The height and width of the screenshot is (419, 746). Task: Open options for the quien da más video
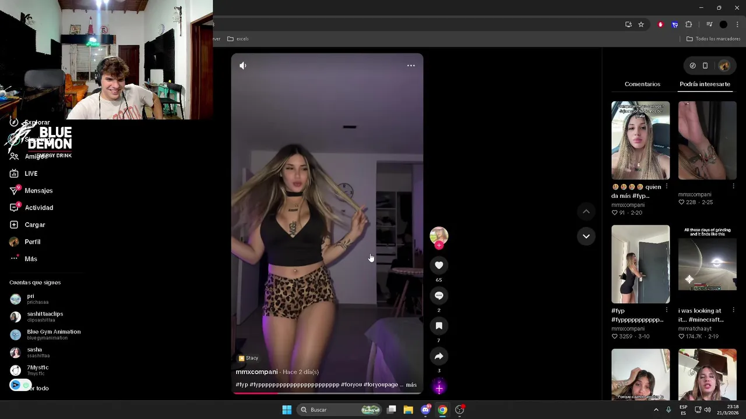point(667,187)
